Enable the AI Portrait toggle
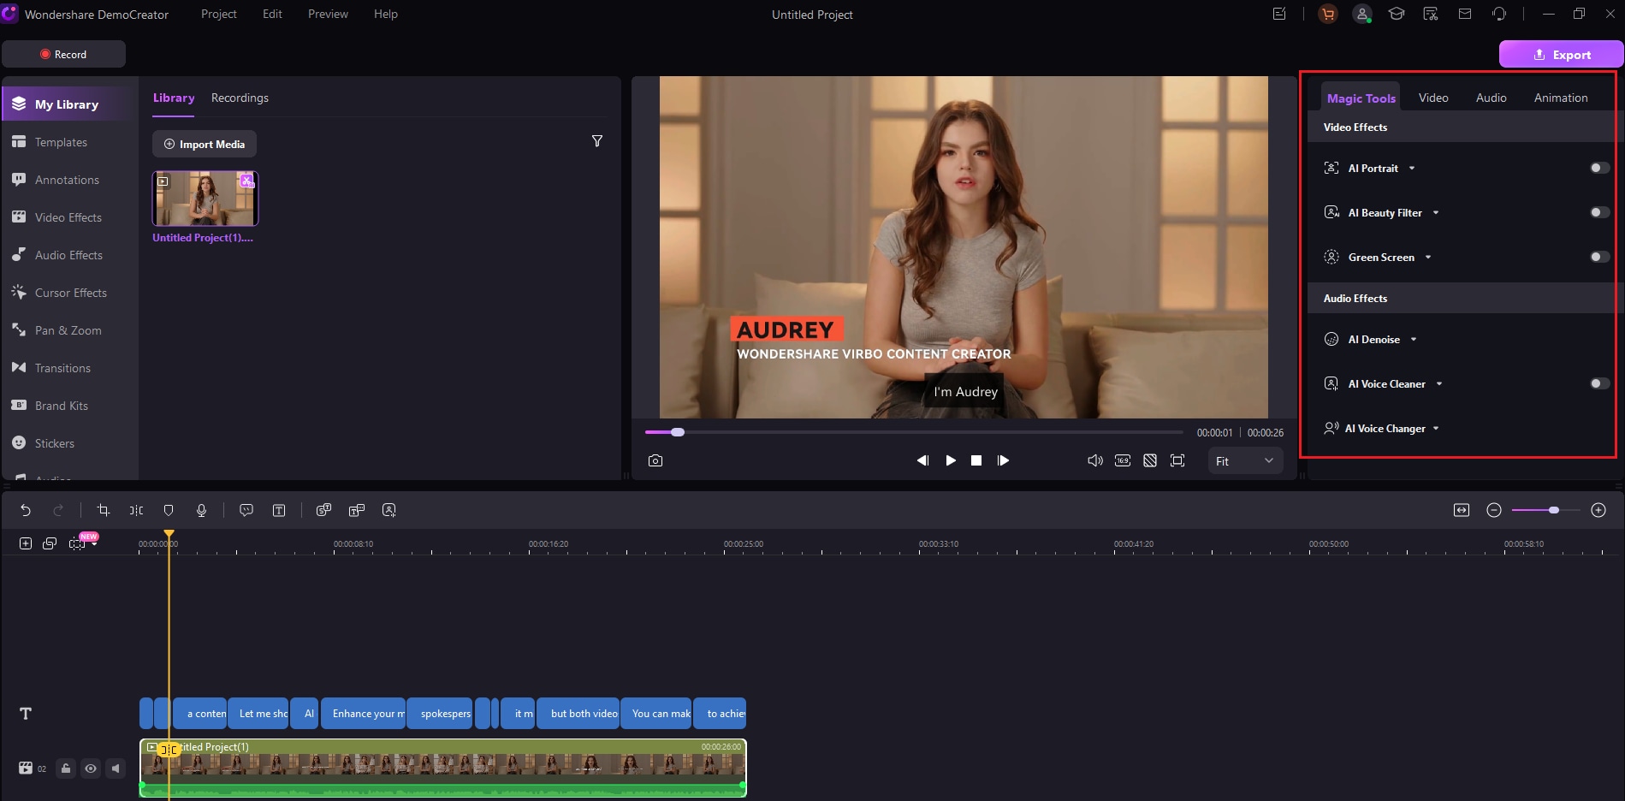 1599,168
